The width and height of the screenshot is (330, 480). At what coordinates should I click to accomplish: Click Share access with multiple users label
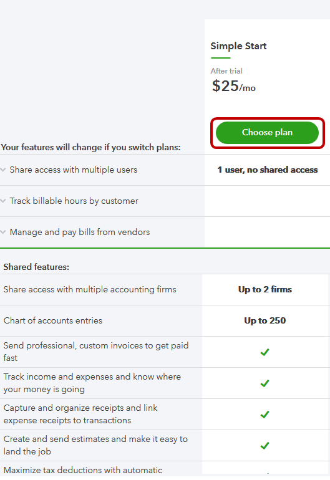(74, 170)
